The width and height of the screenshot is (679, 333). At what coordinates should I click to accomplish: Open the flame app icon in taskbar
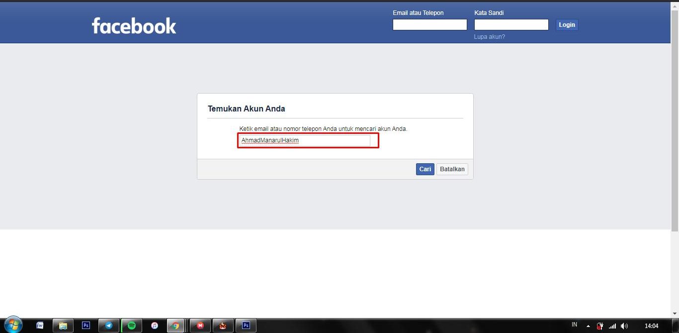coord(223,326)
